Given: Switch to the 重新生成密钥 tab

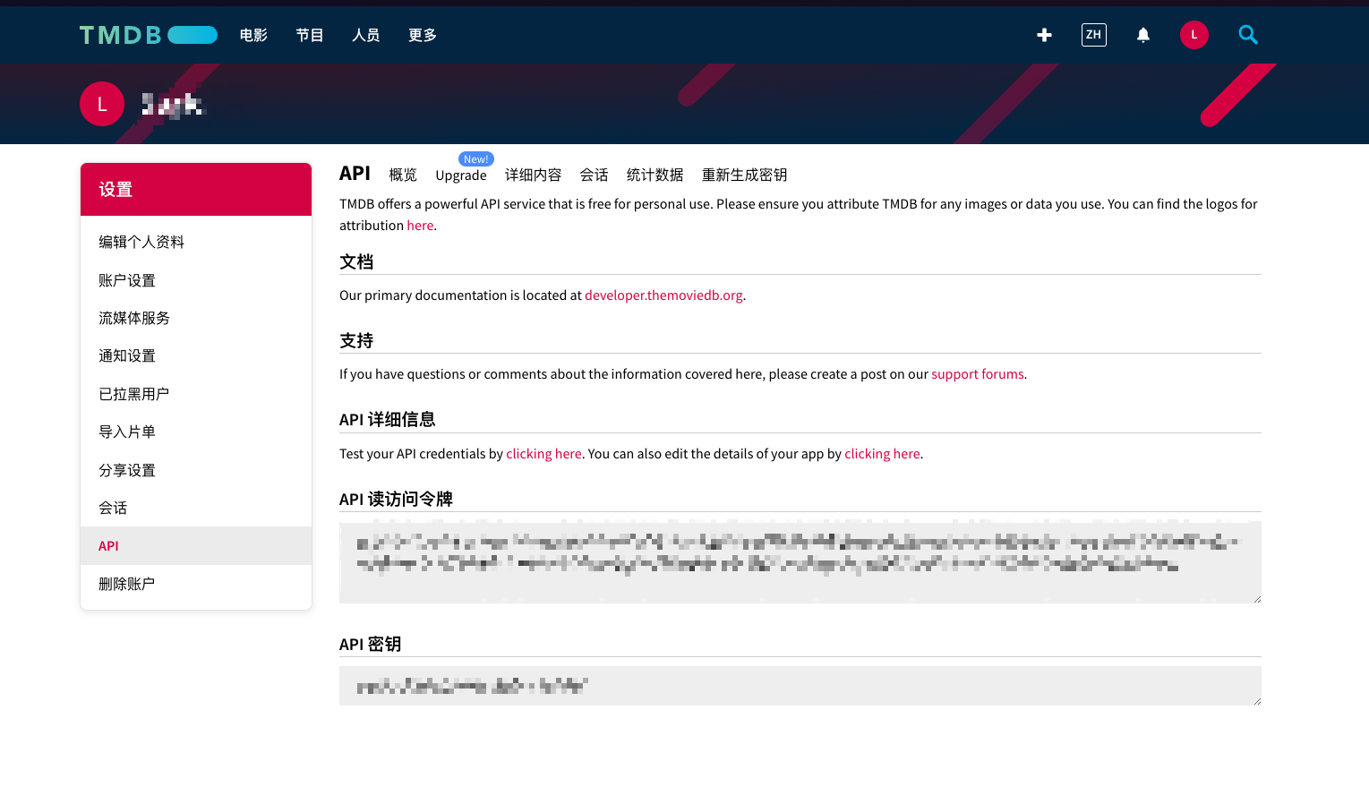Looking at the screenshot, I should click(x=745, y=175).
